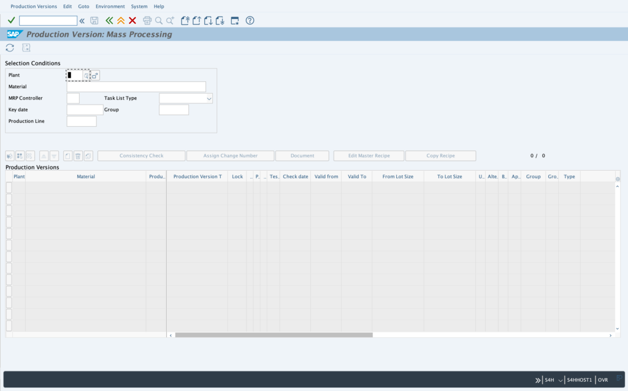Click the Edit Master Recipe button
Screen dimensions: 628x391
pos(369,156)
